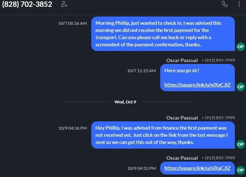246x177 pixels.
Task: Click the add participant icon in header
Action: 64,4
